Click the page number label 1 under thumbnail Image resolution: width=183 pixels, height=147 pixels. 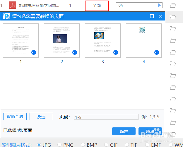click(21, 62)
